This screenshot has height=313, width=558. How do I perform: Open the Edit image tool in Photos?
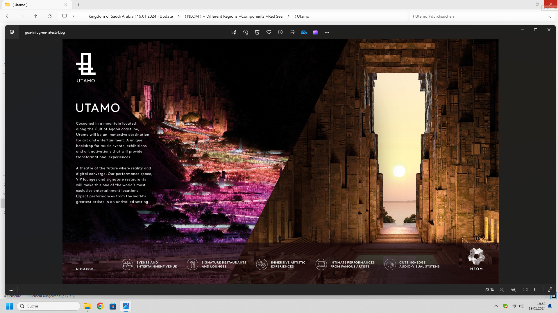[234, 32]
